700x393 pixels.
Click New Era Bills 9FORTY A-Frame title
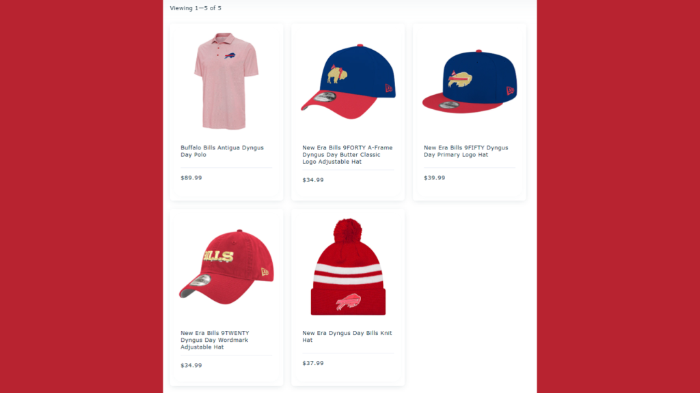(347, 155)
